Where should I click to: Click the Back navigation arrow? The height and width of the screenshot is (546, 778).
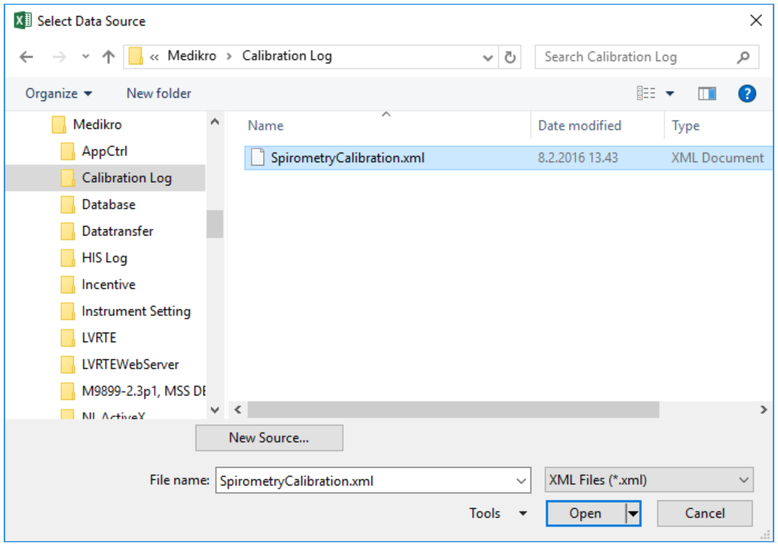(26, 57)
